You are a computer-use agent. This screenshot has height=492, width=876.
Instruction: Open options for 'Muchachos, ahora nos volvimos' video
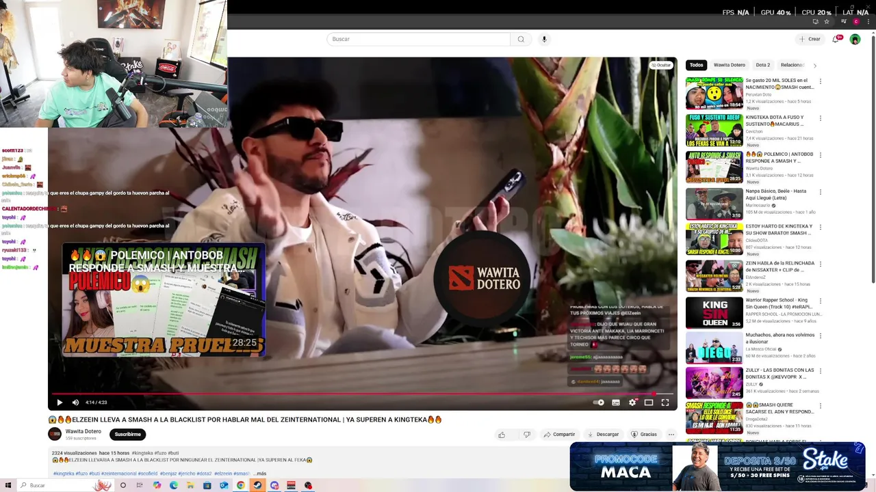pyautogui.click(x=820, y=336)
